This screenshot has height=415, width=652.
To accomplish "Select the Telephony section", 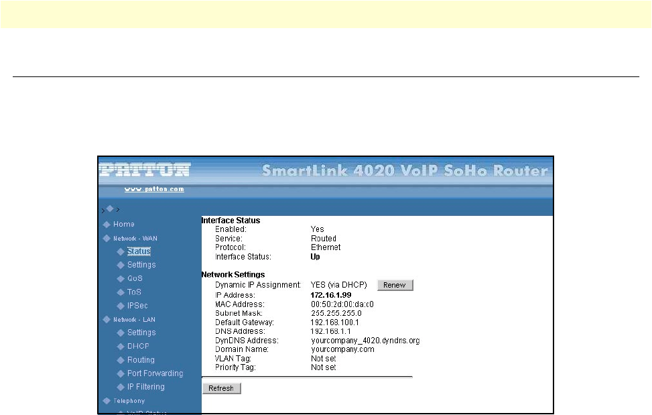I will 129,401.
